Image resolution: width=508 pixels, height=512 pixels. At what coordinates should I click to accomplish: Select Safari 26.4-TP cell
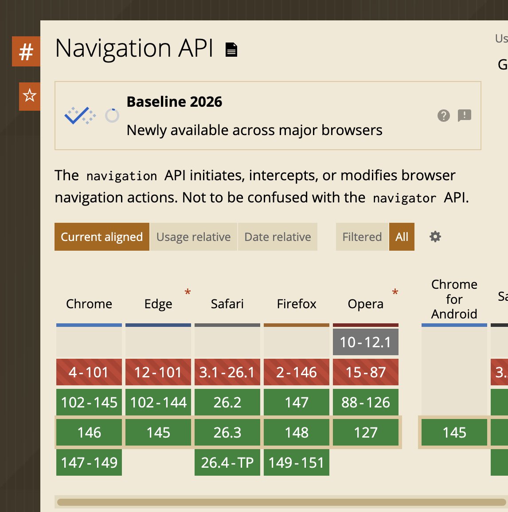pyautogui.click(x=227, y=462)
